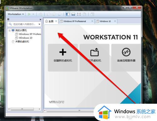
Task: Click the revert snapshot toolbar icon
Action: coord(54,14)
